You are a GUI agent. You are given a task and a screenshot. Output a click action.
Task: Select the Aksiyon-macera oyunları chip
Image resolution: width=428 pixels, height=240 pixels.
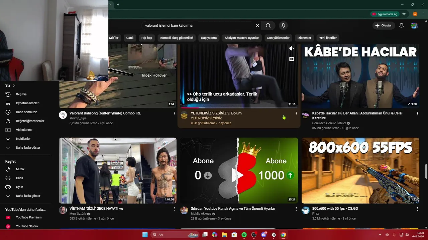pyautogui.click(x=242, y=38)
